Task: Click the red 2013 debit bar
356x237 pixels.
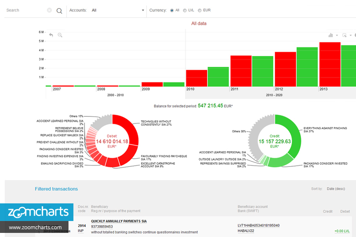Action: tap(330, 64)
